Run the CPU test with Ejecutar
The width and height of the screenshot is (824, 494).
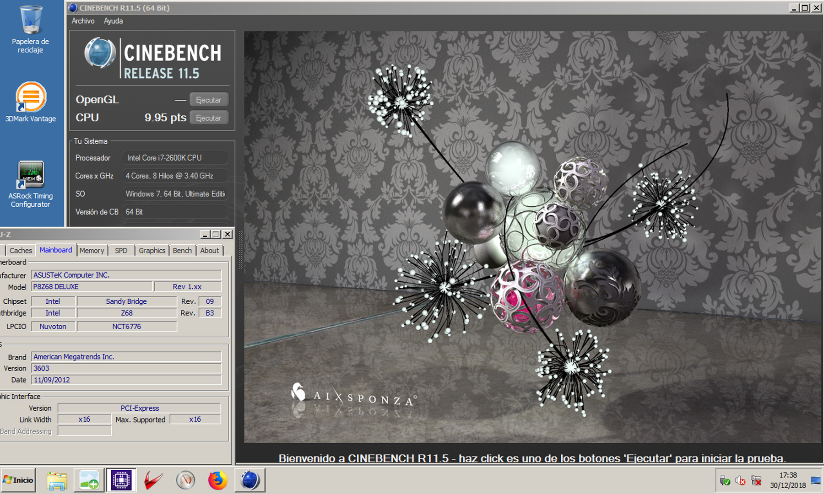pos(209,118)
